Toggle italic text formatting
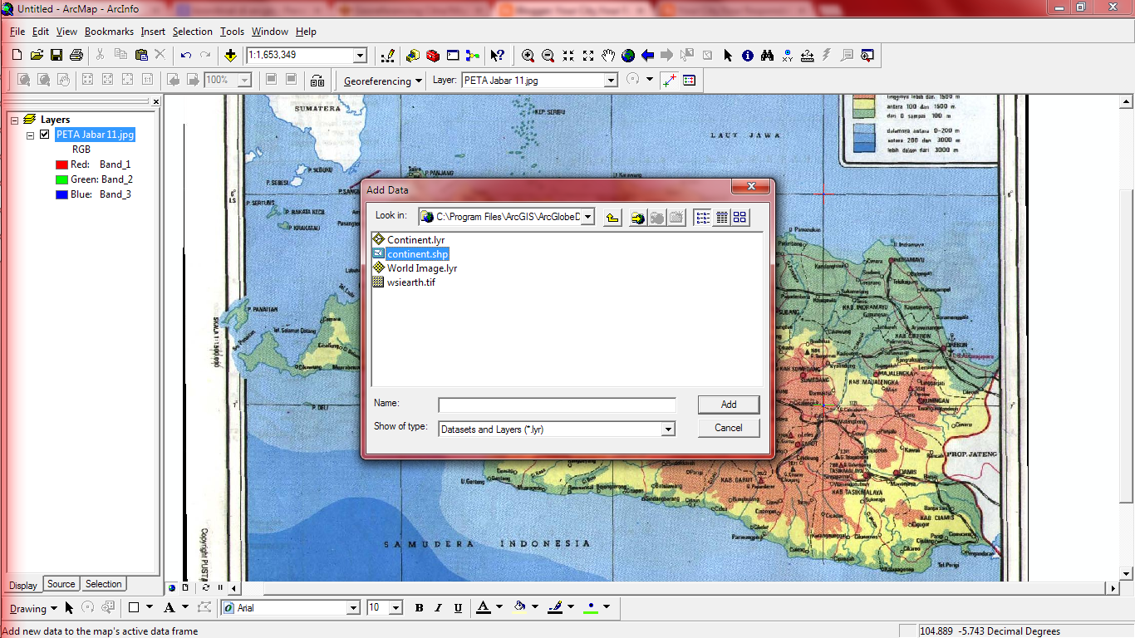Viewport: 1135px width, 638px height. coord(438,607)
